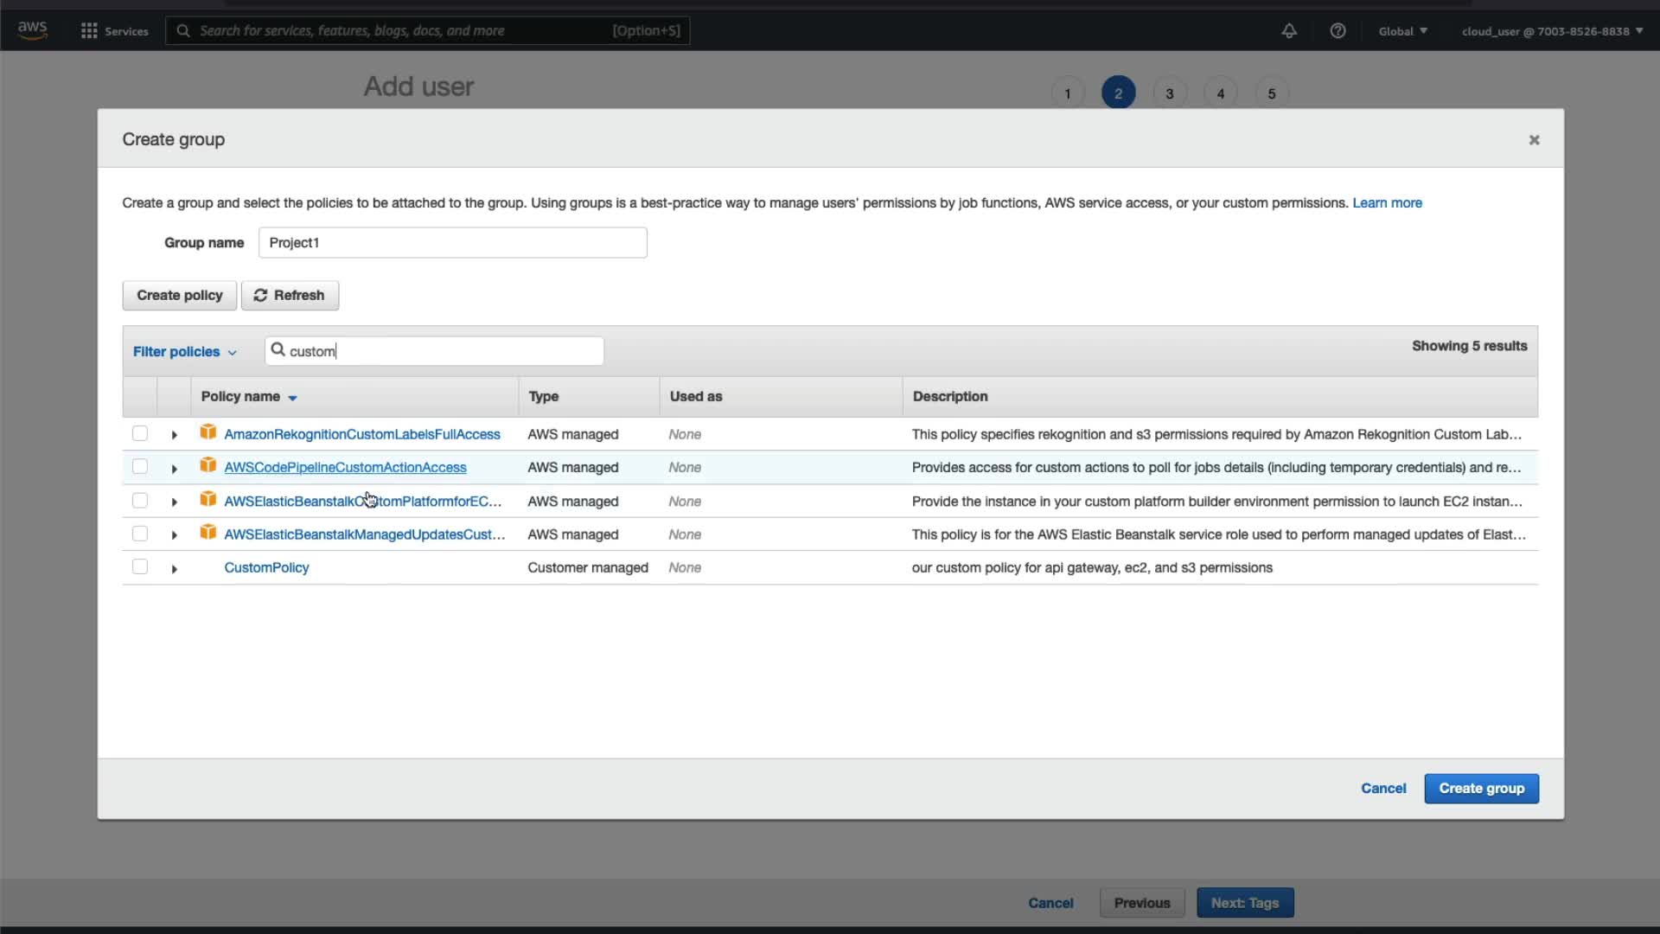Check the CustomPolicy checkbox
This screenshot has height=934, width=1660.
click(x=140, y=567)
